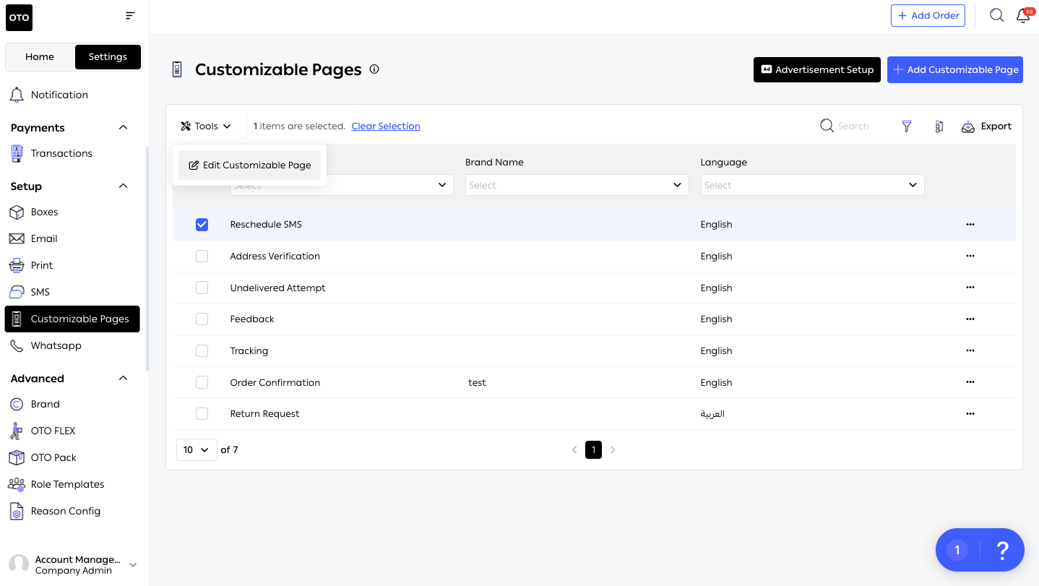Open the help question mark widget
1039x586 pixels.
(x=1002, y=551)
